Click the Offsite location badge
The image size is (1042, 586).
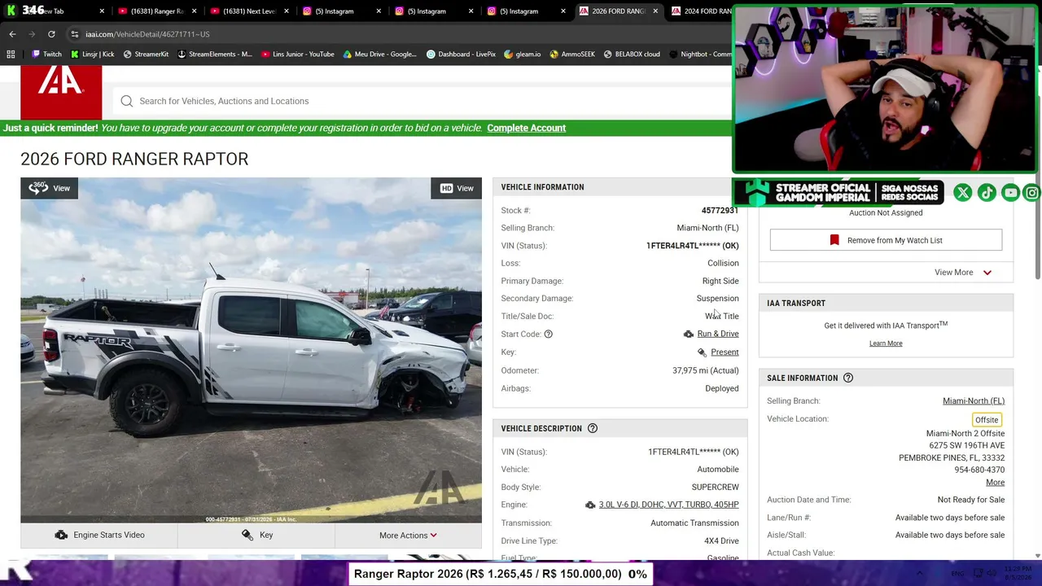click(987, 420)
